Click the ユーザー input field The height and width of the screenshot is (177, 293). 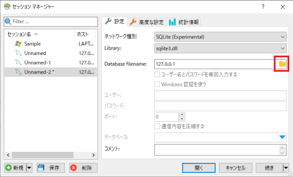click(220, 95)
